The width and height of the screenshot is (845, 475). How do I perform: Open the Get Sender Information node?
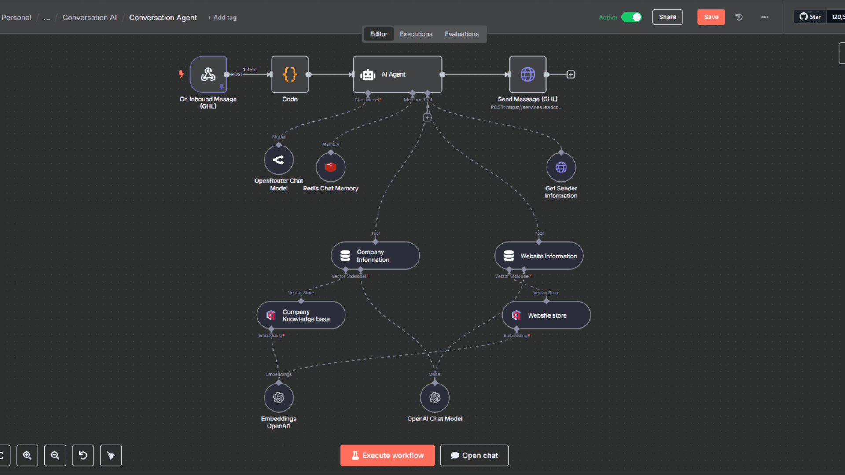point(561,167)
